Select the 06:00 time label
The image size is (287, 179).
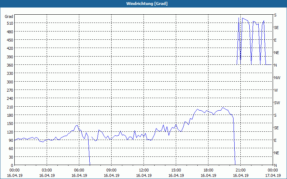(x=79, y=170)
